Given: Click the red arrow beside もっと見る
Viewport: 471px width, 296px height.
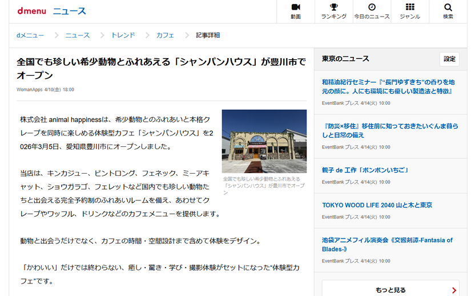Looking at the screenshot, I should [454, 290].
